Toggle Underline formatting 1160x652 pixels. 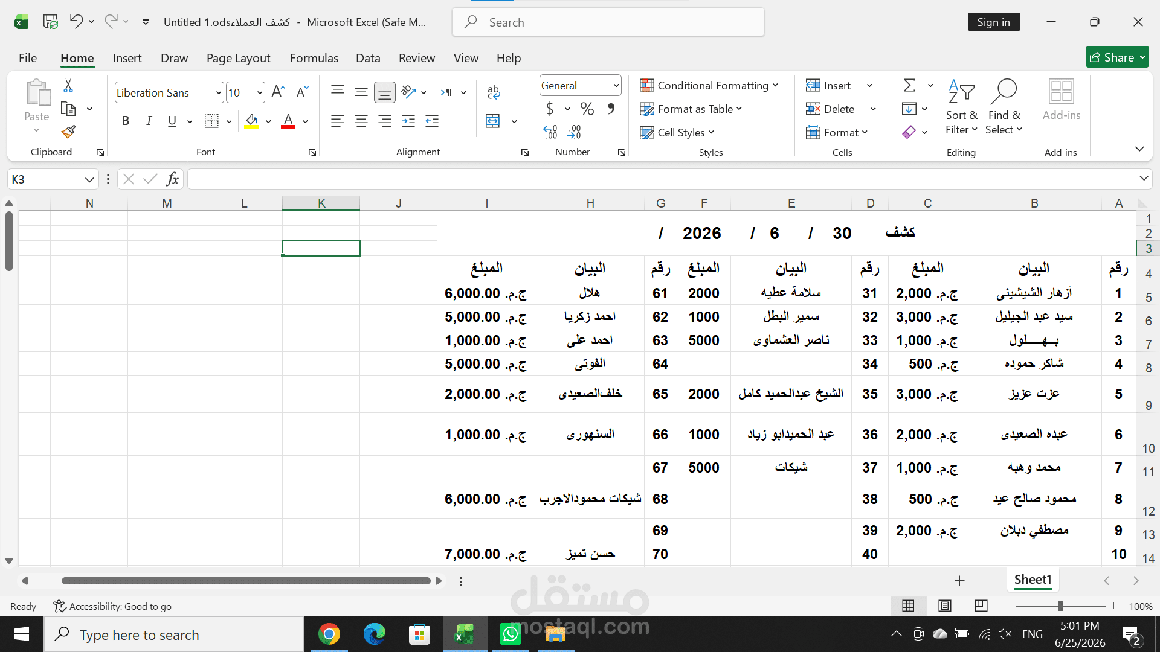[x=172, y=121]
